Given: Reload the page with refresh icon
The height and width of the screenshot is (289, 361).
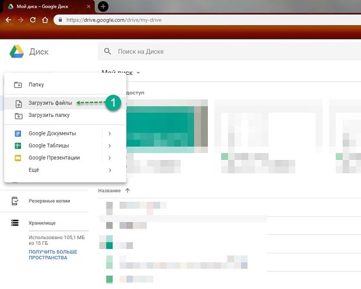Looking at the screenshot, I should 33,20.
